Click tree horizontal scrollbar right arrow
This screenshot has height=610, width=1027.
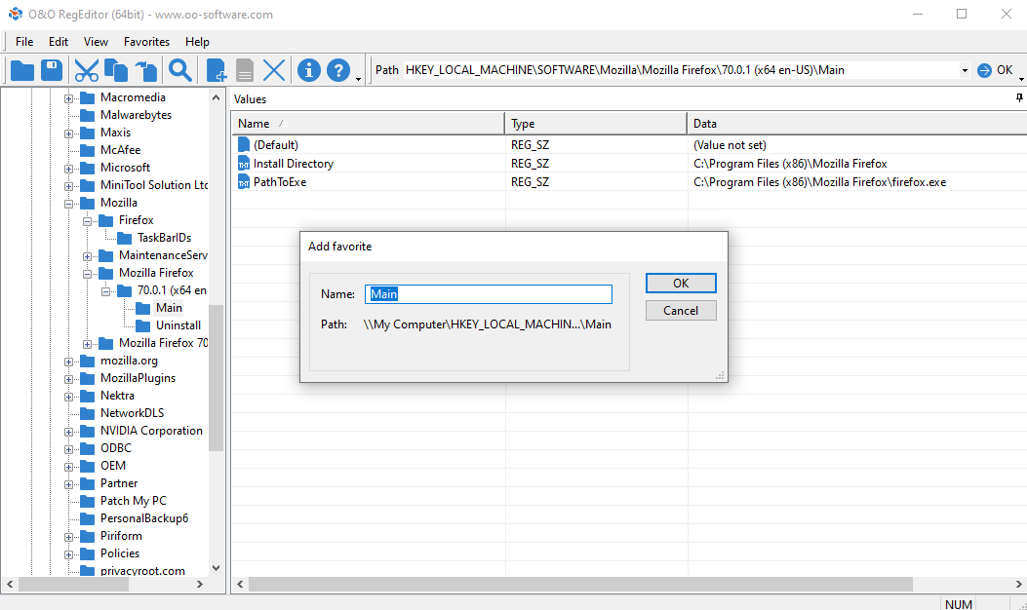tap(200, 584)
